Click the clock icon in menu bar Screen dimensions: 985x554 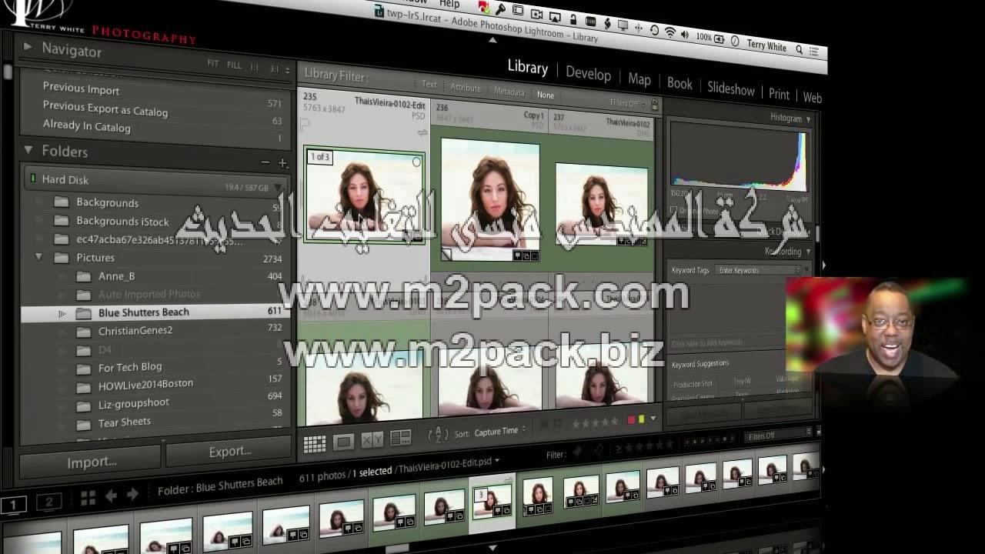pos(735,42)
